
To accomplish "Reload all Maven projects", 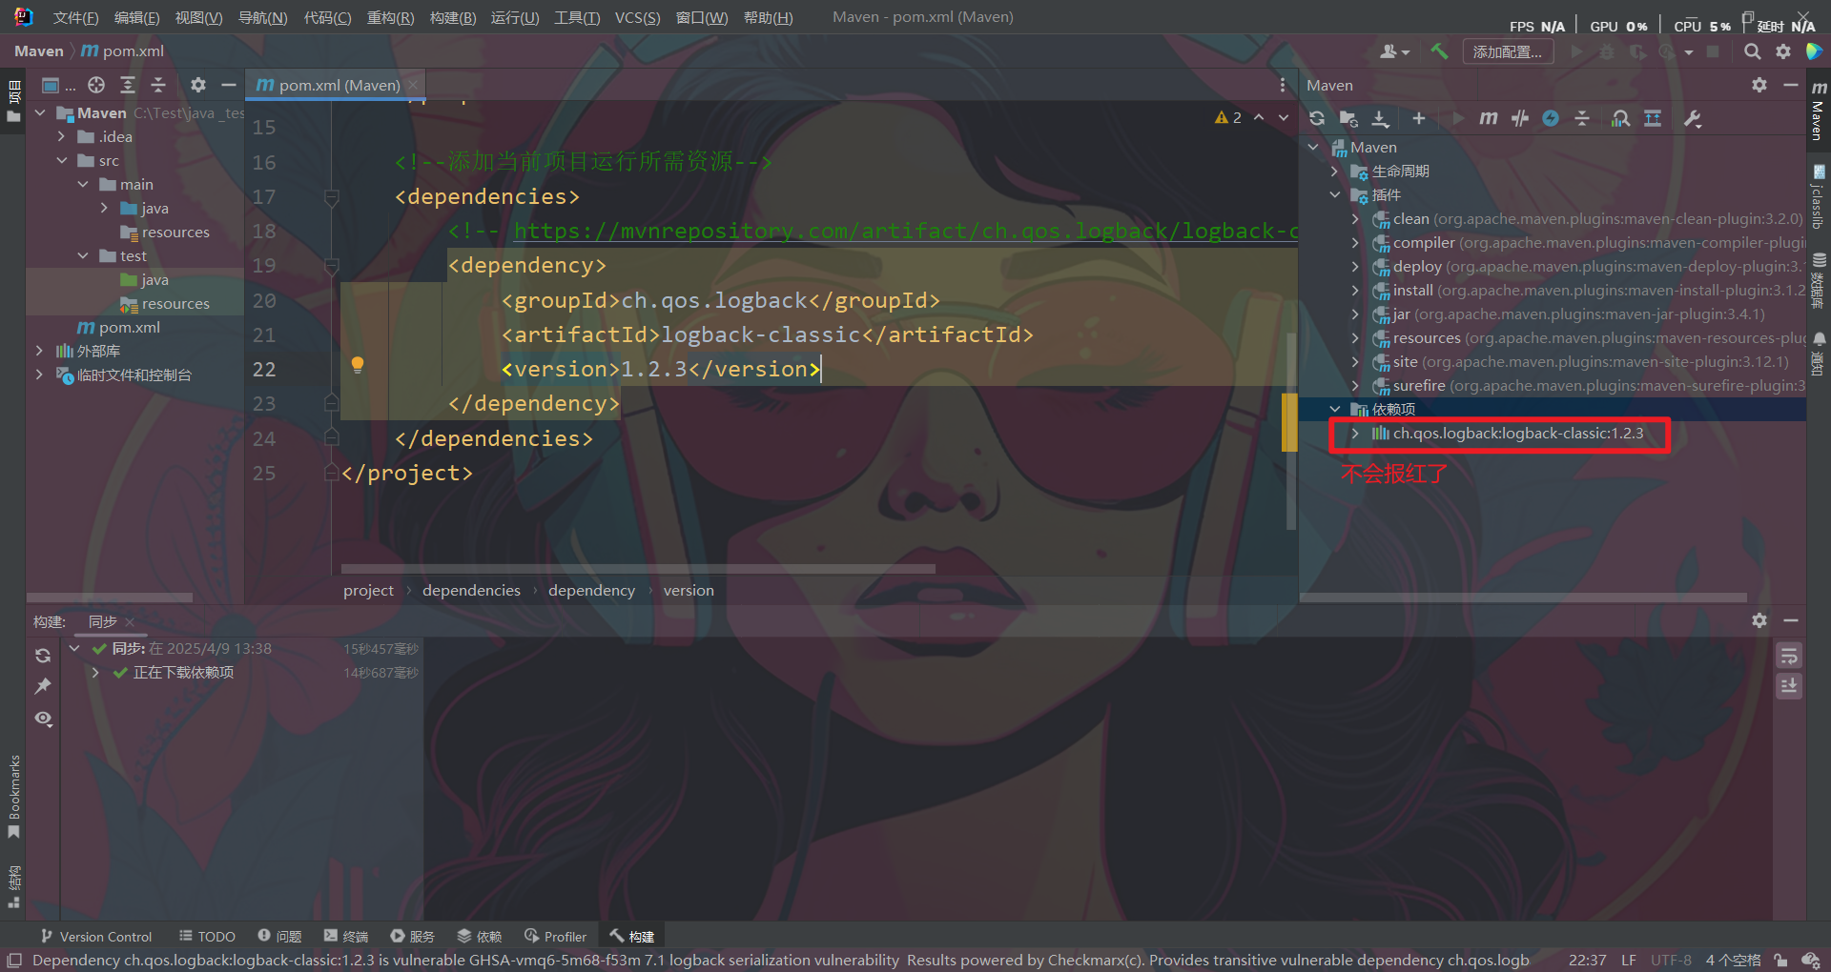I will pos(1317,118).
